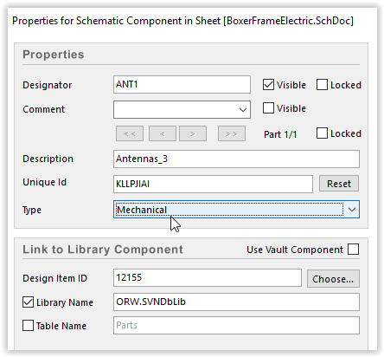Click the 'Designator' label

pyautogui.click(x=47, y=85)
